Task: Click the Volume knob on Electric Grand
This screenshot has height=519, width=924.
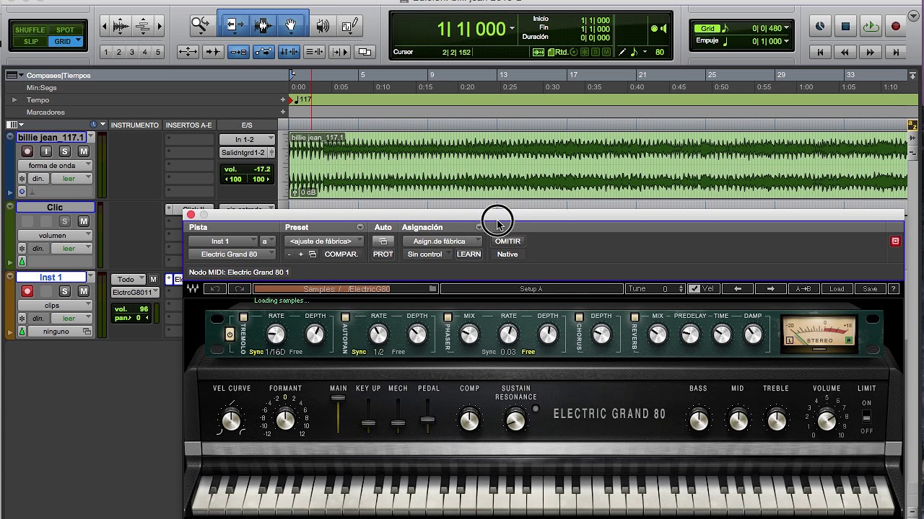Action: click(x=827, y=420)
